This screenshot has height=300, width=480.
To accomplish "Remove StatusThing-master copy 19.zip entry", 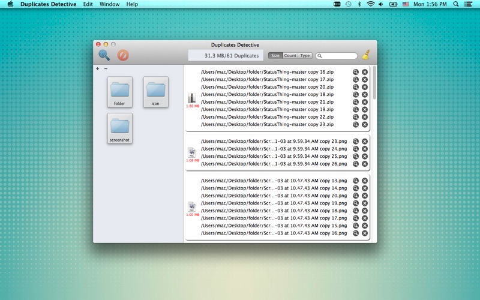I will point(365,109).
